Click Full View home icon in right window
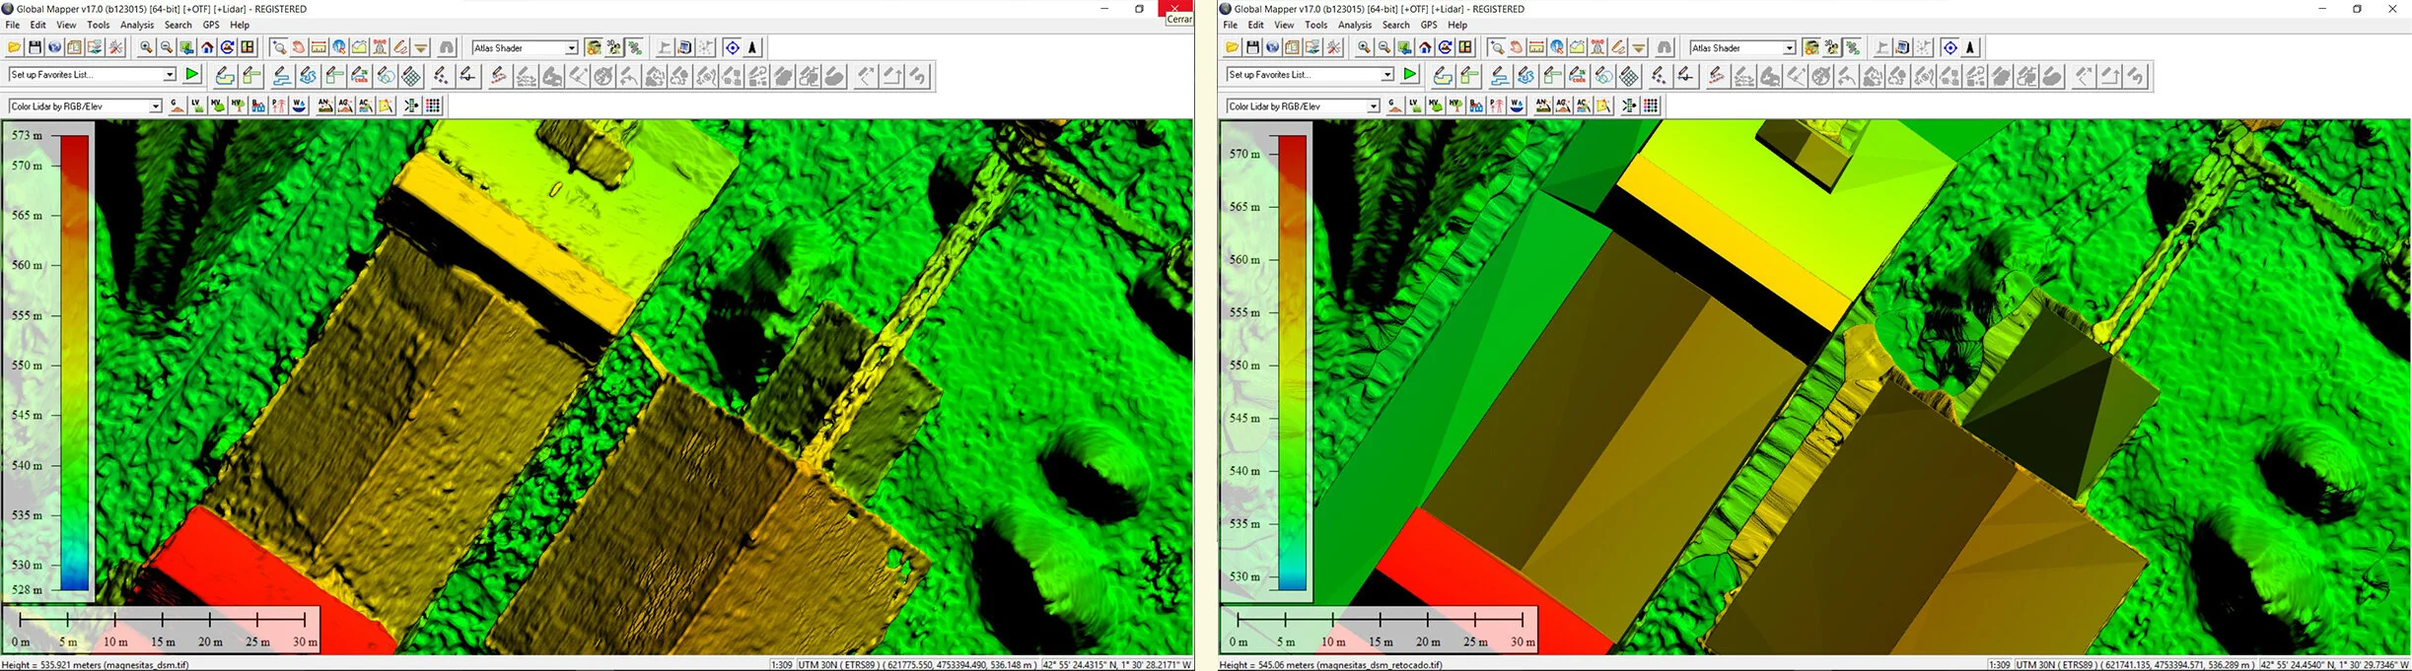This screenshot has width=2412, height=671. (1425, 47)
